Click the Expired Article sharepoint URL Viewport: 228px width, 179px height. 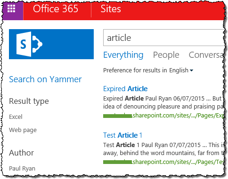(x=163, y=116)
